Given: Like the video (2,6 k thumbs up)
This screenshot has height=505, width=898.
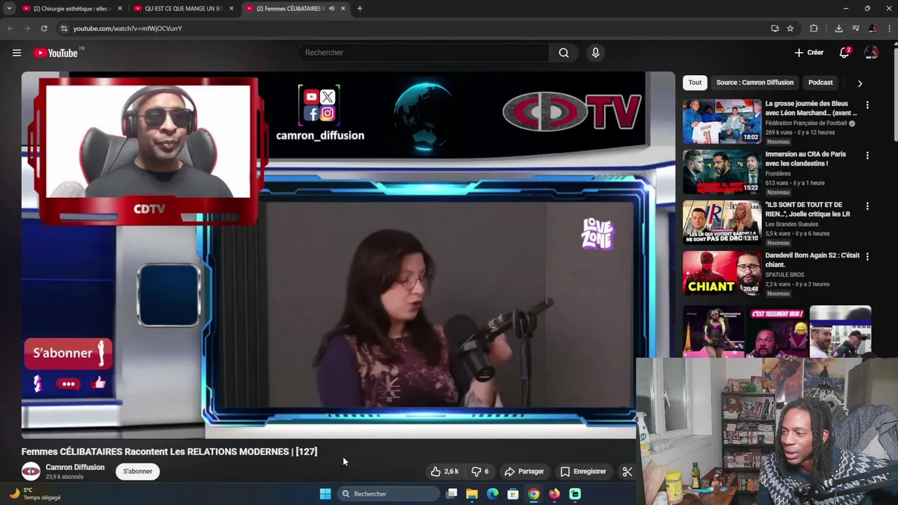Looking at the screenshot, I should pos(445,471).
